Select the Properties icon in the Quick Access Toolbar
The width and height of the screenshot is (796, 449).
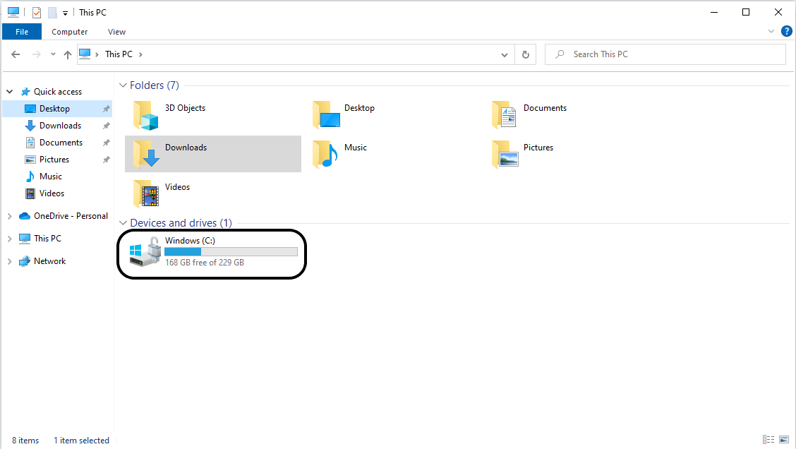click(35, 12)
